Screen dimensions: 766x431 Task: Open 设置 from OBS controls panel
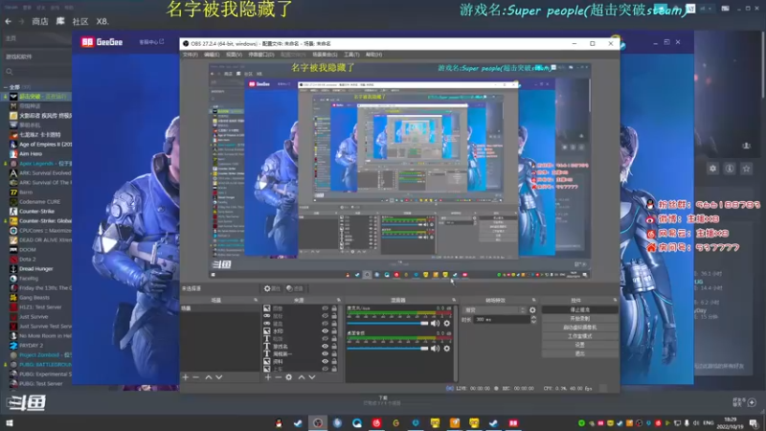point(580,345)
